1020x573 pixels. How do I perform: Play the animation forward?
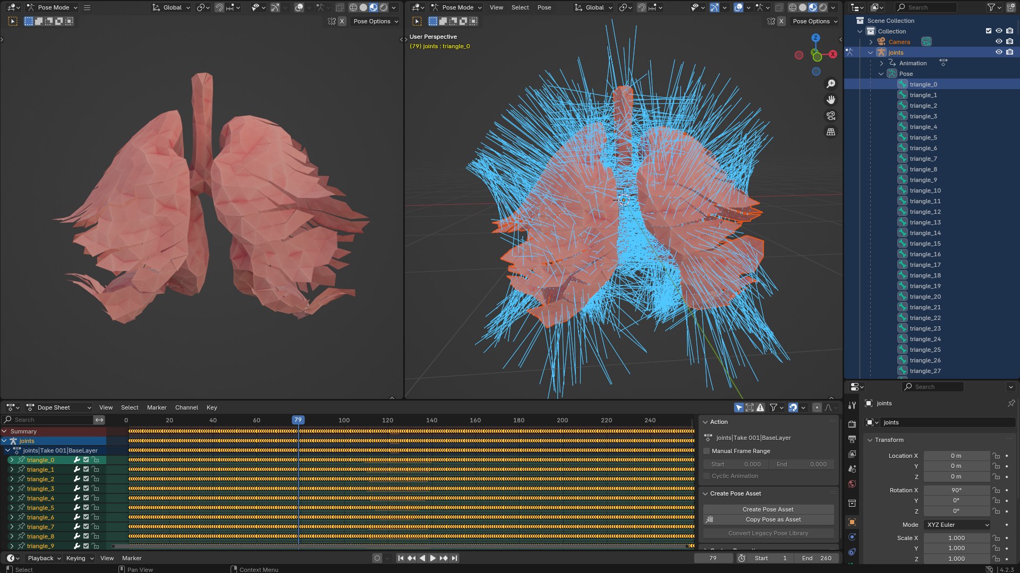[432, 558]
